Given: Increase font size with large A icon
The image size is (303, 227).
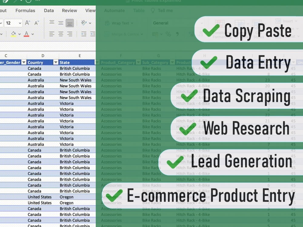Looking at the screenshot, I should 28,23.
